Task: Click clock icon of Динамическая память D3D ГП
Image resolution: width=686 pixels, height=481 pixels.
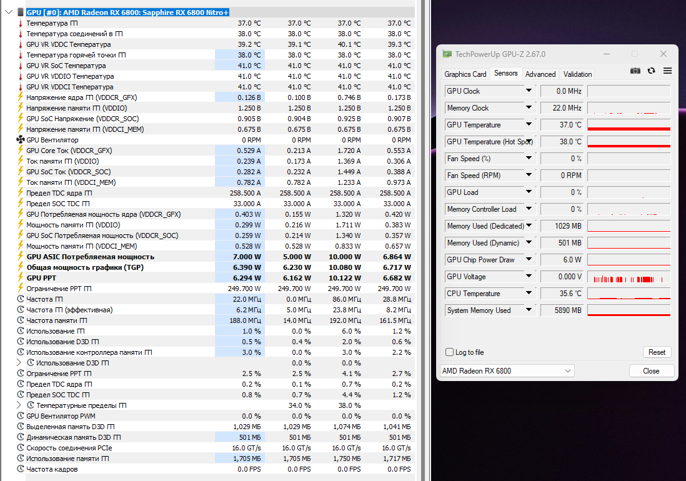Action: coord(20,437)
